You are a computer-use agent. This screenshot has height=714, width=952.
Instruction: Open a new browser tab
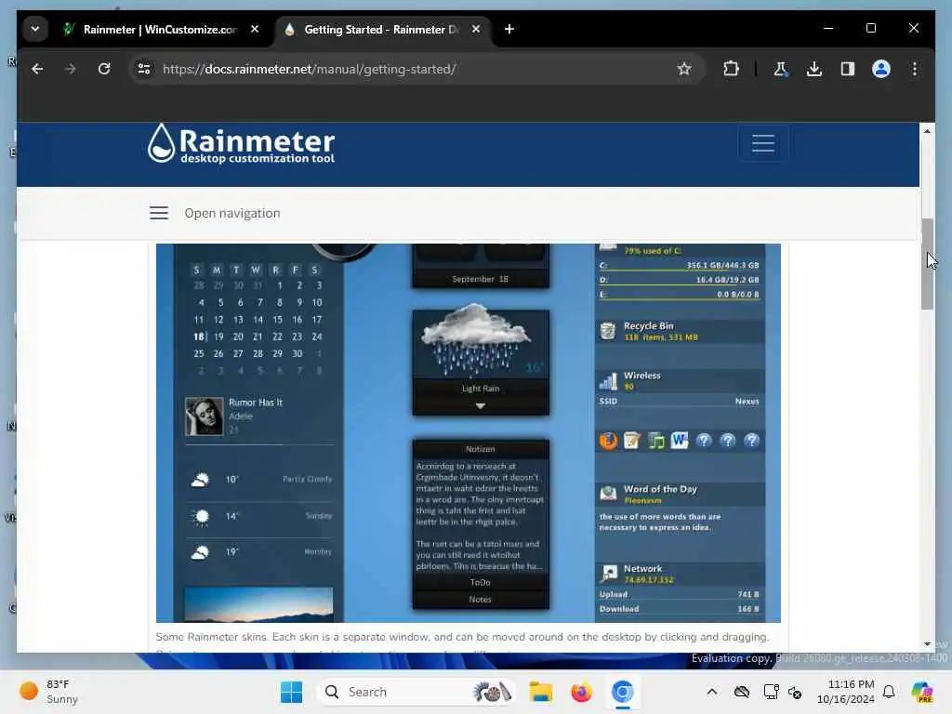tap(509, 29)
